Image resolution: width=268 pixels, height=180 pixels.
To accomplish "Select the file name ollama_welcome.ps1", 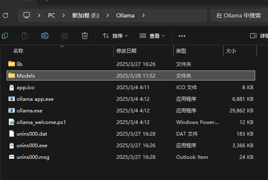I will click(41, 122).
